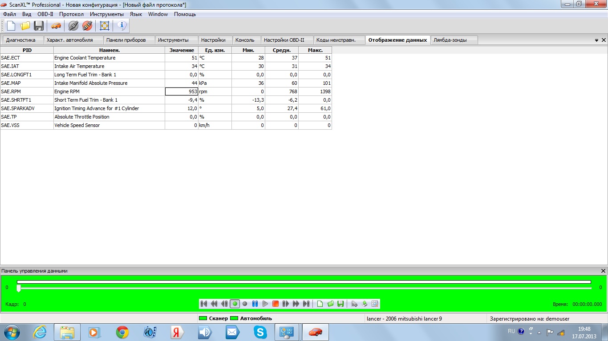Click the yellow folder open icon in toolbar
This screenshot has width=608, height=341.
[25, 26]
